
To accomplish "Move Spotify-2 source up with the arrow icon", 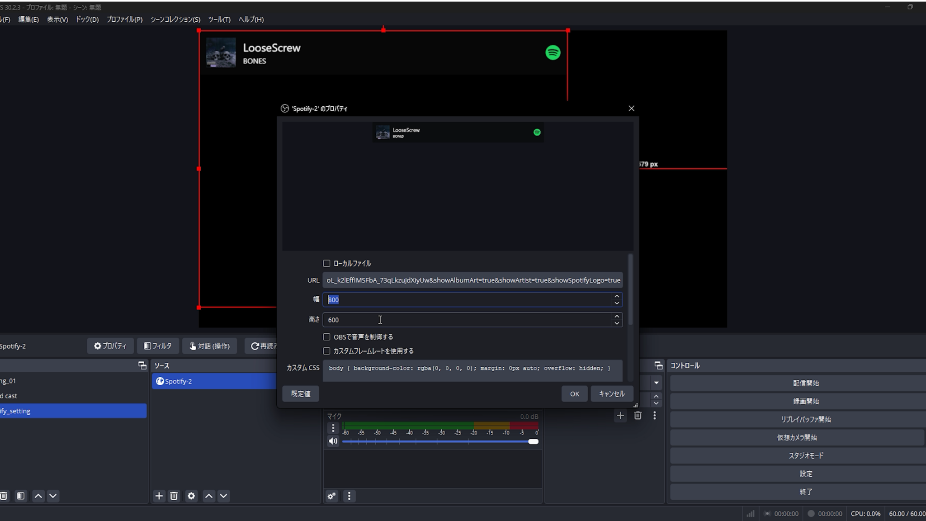I will click(x=208, y=496).
